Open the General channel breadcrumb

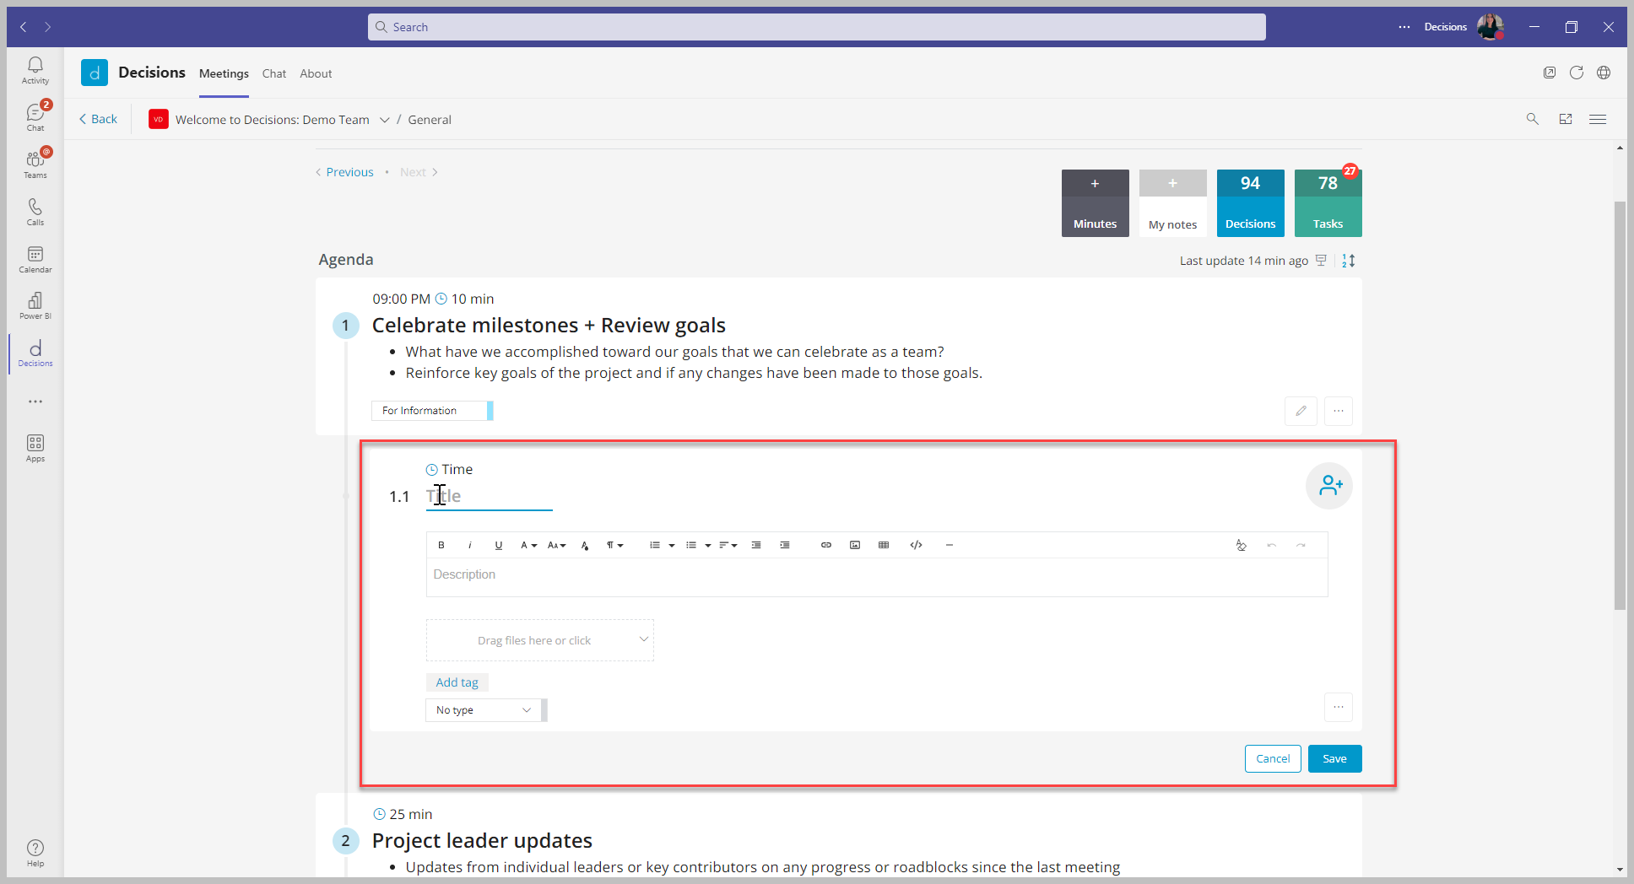[x=430, y=120]
